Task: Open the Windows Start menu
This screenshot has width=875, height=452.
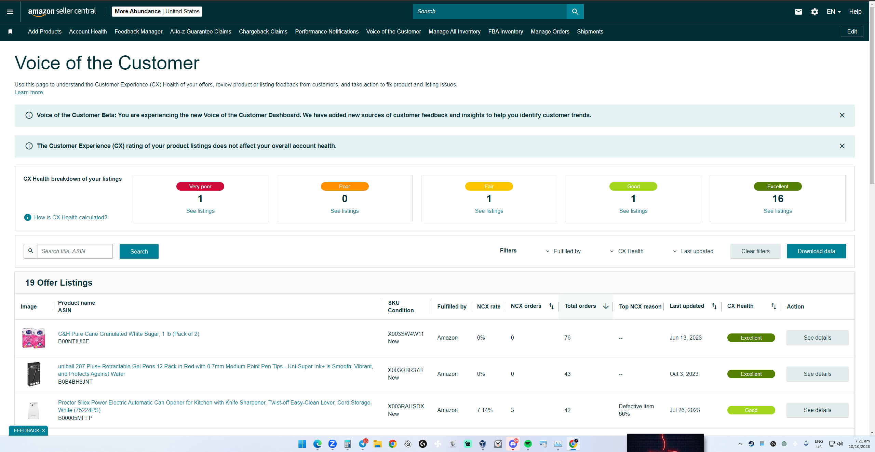Action: (302, 444)
